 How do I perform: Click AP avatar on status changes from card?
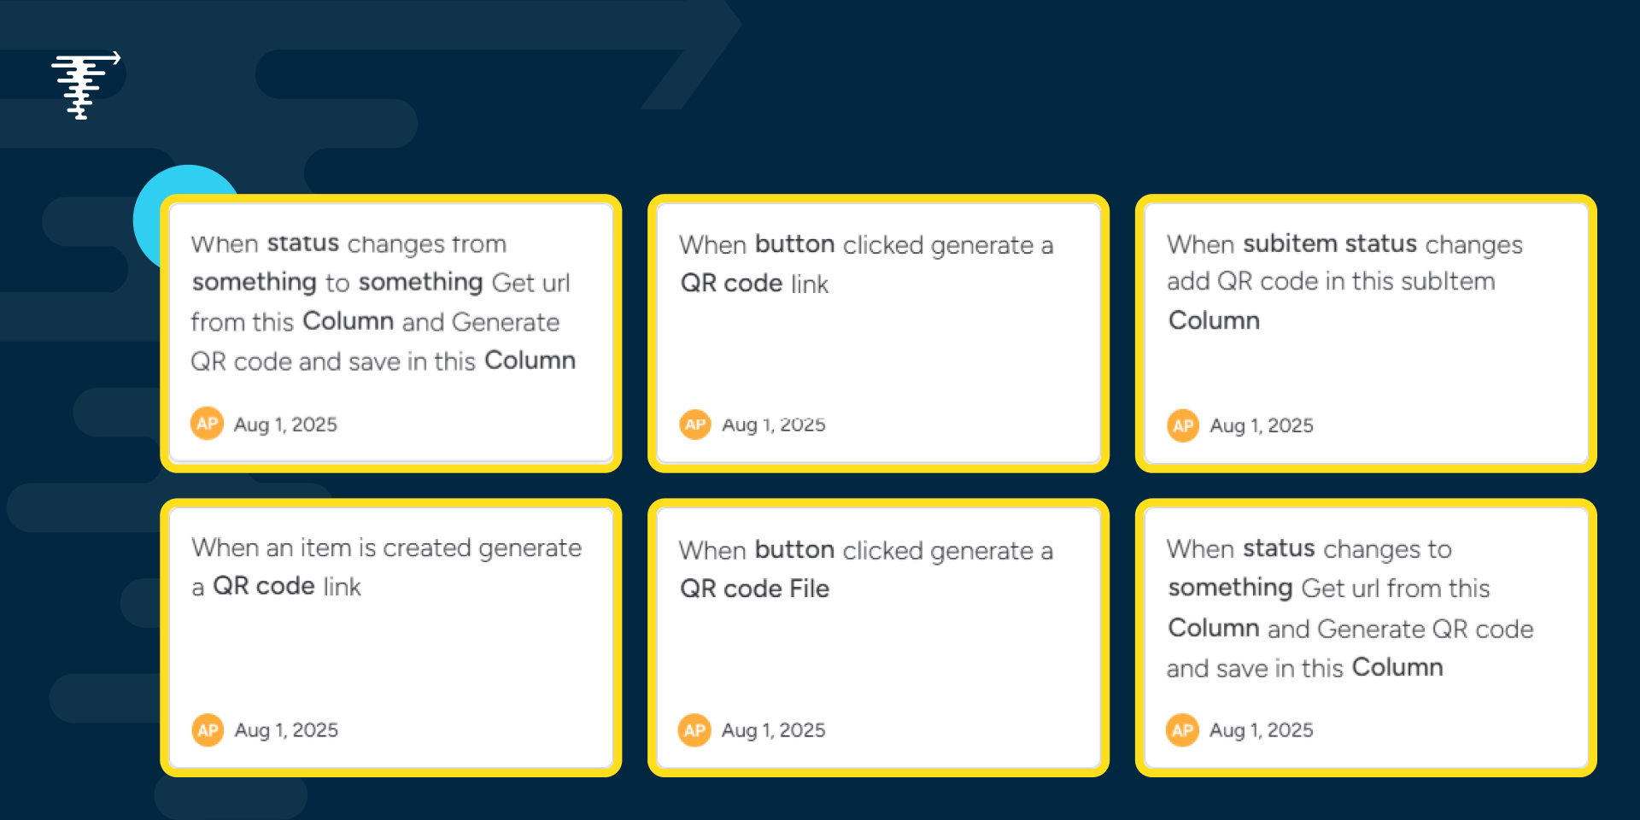207,424
